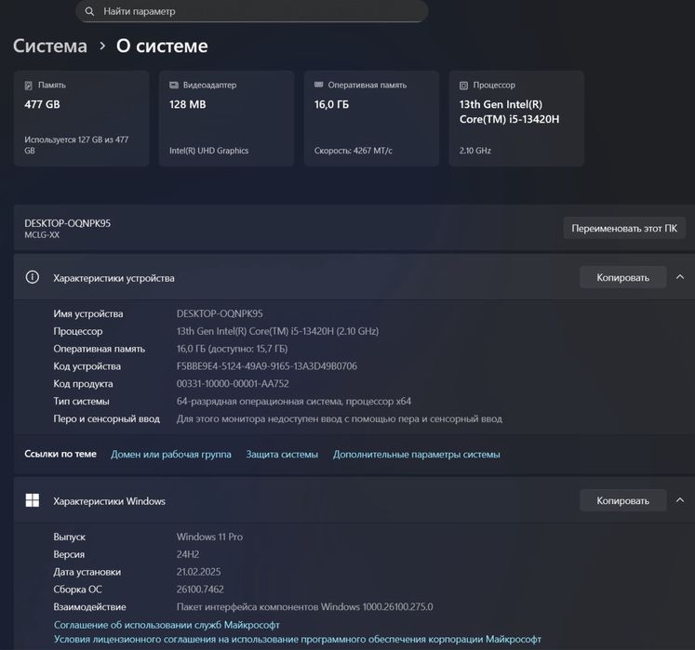Click the pen and touch input value text
Viewport: 695px width, 650px height.
[x=339, y=418]
